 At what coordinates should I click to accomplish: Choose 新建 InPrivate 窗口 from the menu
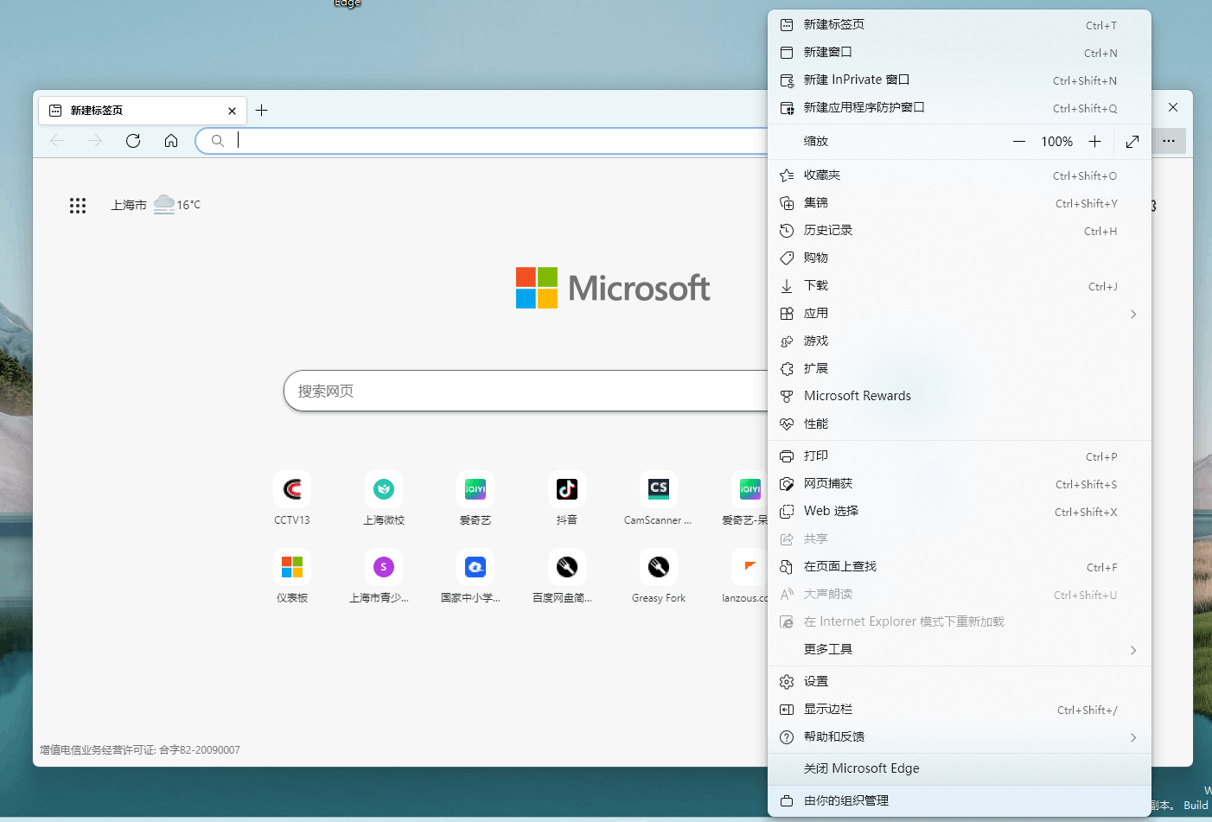pos(960,80)
